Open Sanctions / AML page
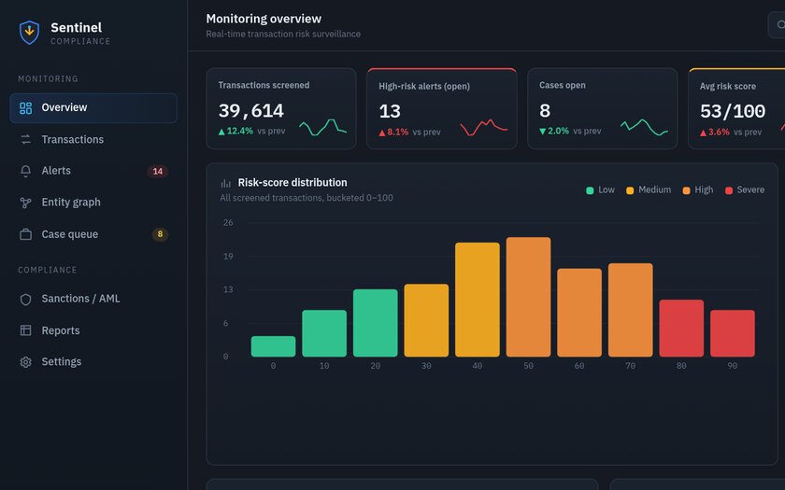Screen dimensions: 785x490 (93, 299)
